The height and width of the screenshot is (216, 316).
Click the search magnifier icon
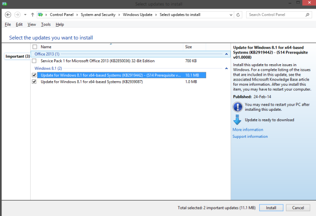point(307,15)
